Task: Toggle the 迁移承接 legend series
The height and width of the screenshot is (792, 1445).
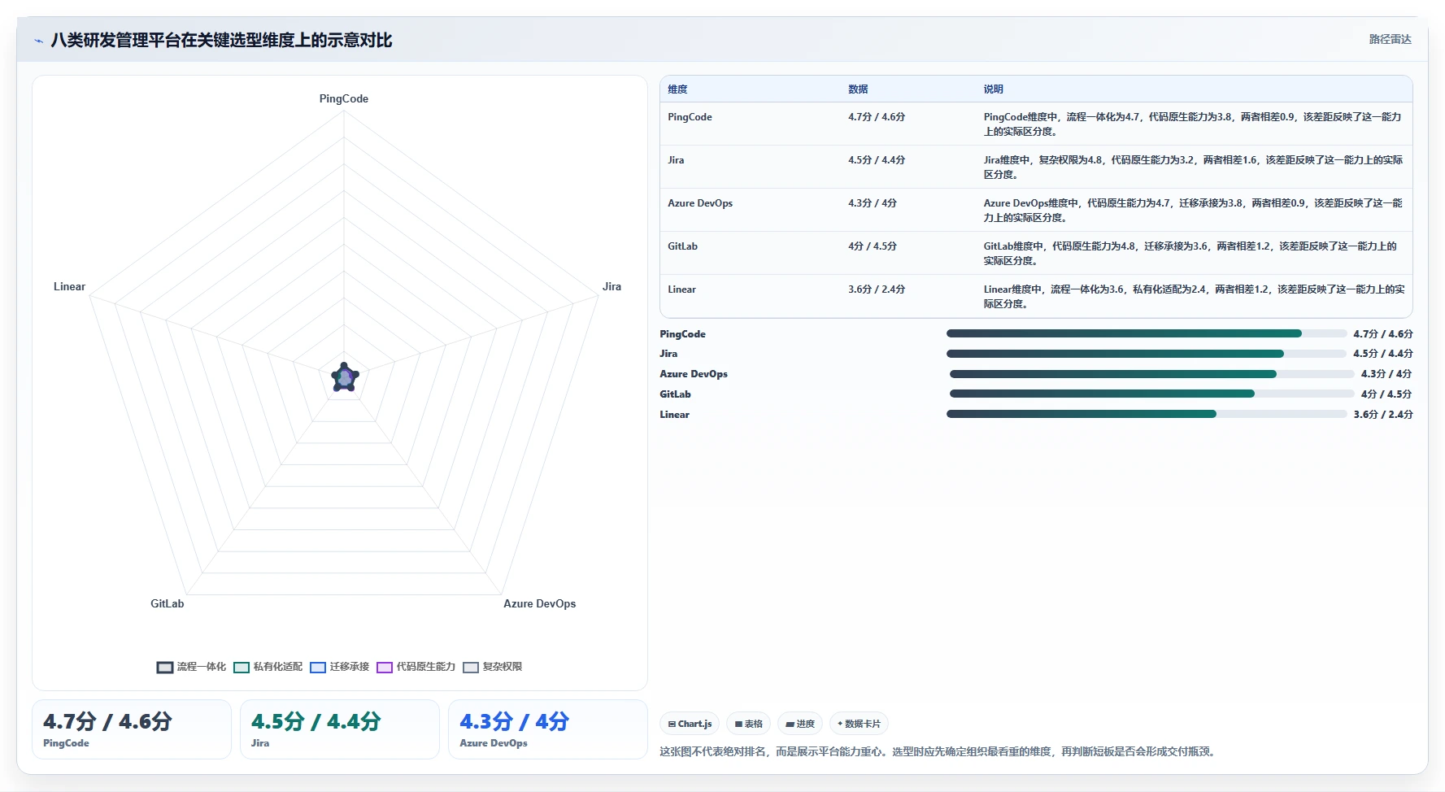Action: (339, 667)
